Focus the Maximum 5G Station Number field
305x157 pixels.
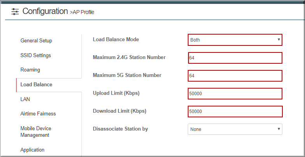tap(235, 76)
